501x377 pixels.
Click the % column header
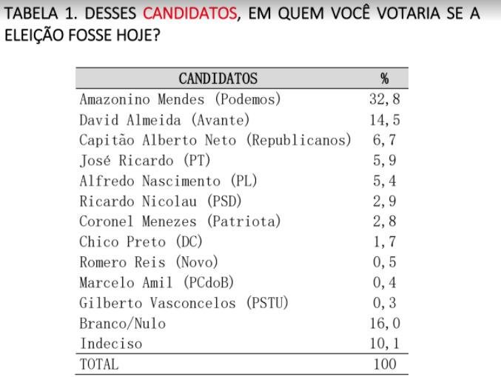point(384,79)
